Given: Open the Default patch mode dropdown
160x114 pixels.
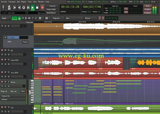Looking at the screenshot, I should [13, 99].
